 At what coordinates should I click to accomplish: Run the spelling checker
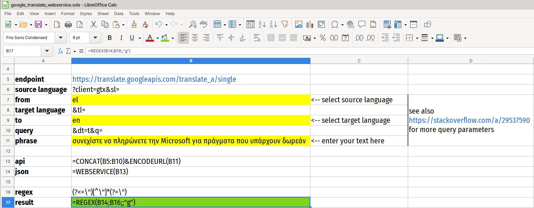pyautogui.click(x=204, y=24)
